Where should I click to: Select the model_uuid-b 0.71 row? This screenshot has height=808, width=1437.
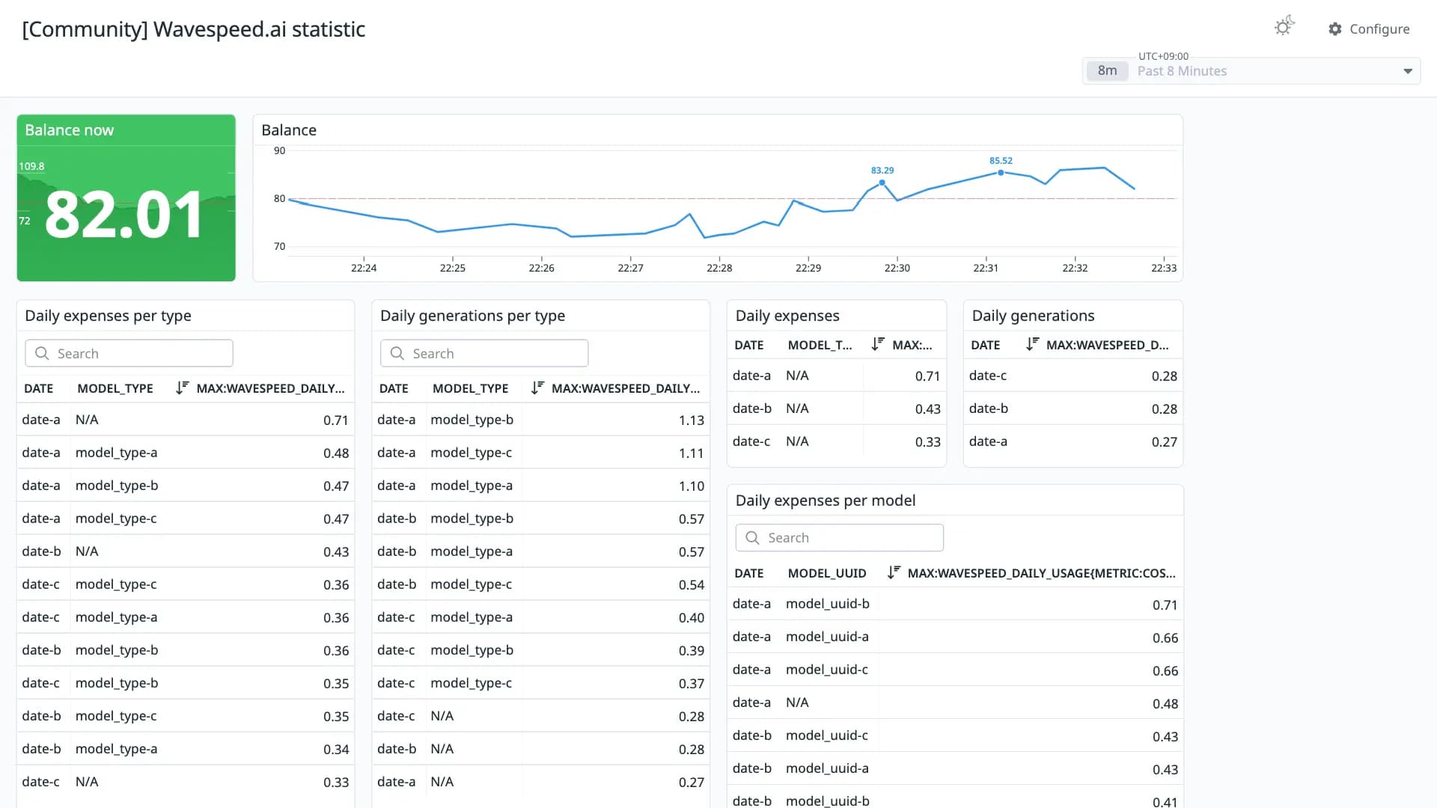click(955, 604)
